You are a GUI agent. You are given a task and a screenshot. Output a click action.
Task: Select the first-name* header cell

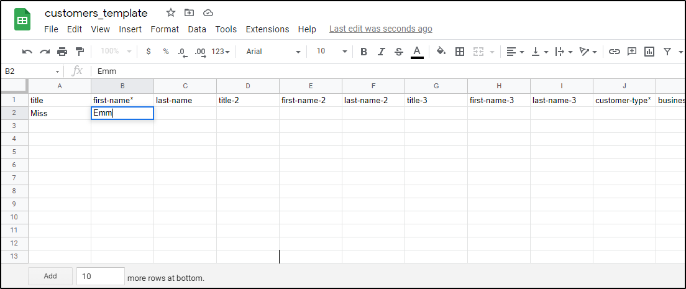[122, 100]
